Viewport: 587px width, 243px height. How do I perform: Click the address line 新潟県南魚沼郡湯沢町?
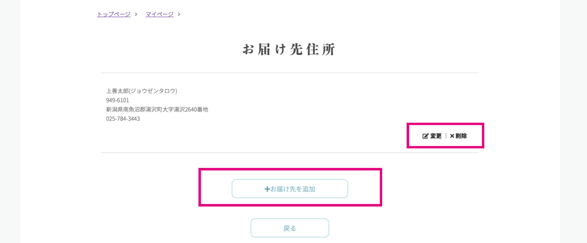pyautogui.click(x=135, y=109)
